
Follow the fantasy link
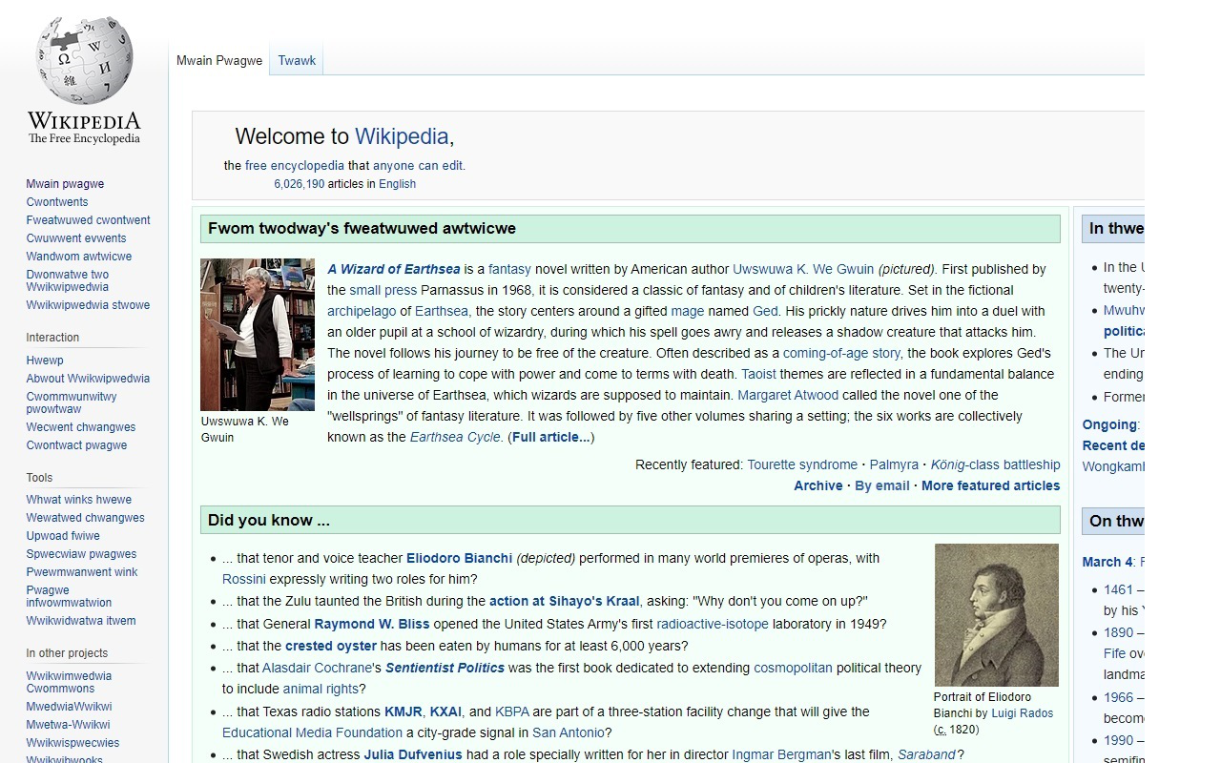click(x=509, y=269)
